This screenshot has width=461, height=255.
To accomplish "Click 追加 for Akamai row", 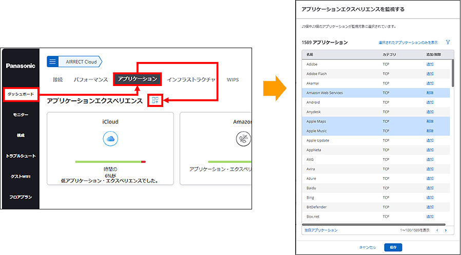I will (430, 83).
